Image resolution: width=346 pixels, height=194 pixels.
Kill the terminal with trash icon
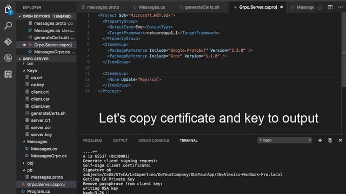pos(330,140)
